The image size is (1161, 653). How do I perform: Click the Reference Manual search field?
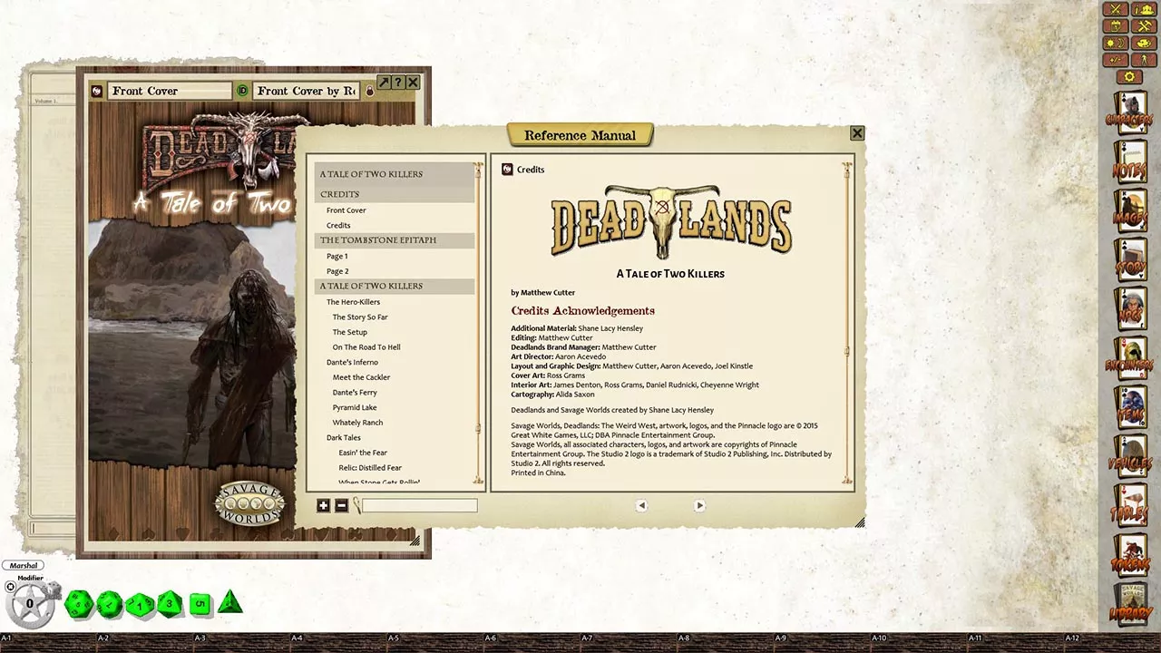[x=420, y=505]
